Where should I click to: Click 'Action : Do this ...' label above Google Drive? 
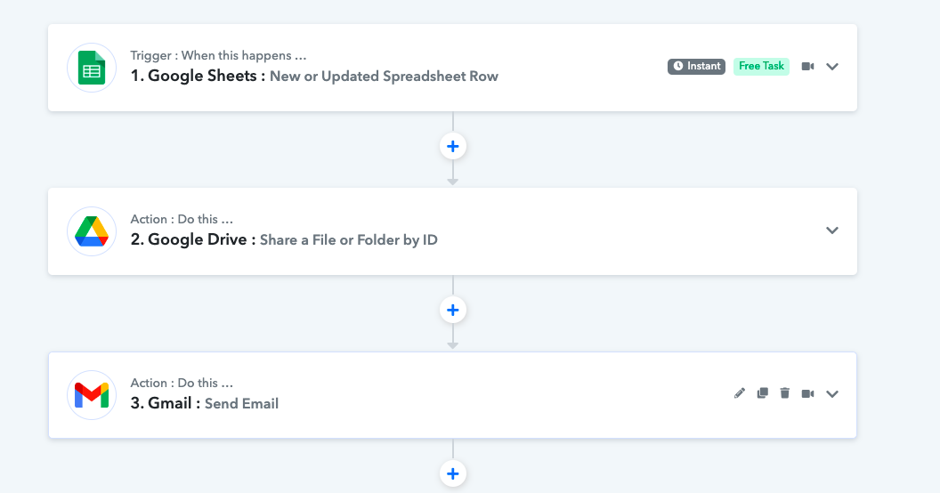pyautogui.click(x=182, y=219)
